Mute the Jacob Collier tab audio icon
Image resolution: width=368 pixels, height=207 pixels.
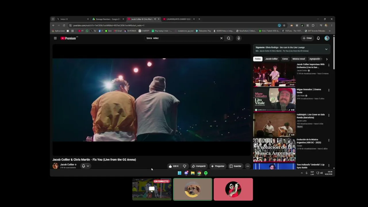pos(155,19)
